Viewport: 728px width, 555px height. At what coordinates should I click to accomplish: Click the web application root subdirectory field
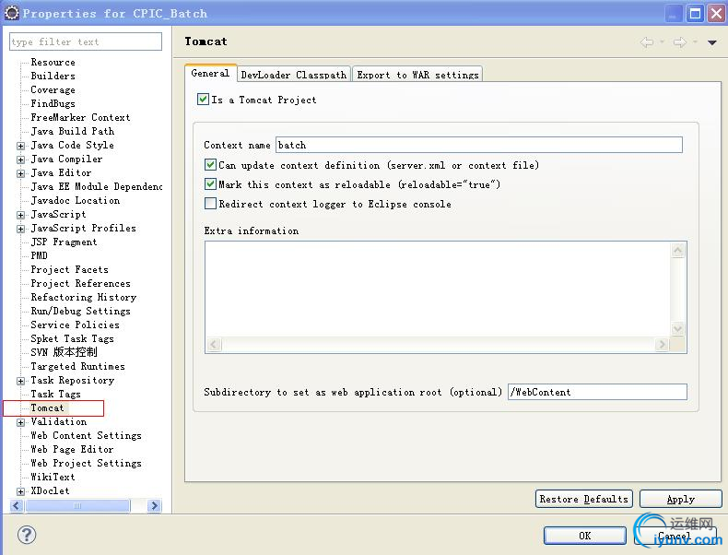tap(597, 392)
